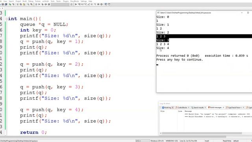
Task: Open the Help menu
Action: pyautogui.click(x=90, y=1)
